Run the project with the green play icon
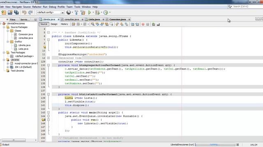Viewport: 263px width, 147px height. 90,12
